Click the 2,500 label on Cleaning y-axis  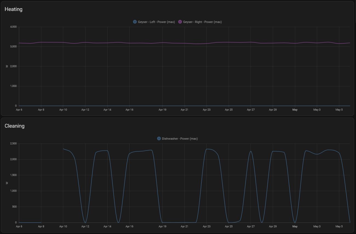pyautogui.click(x=13, y=144)
